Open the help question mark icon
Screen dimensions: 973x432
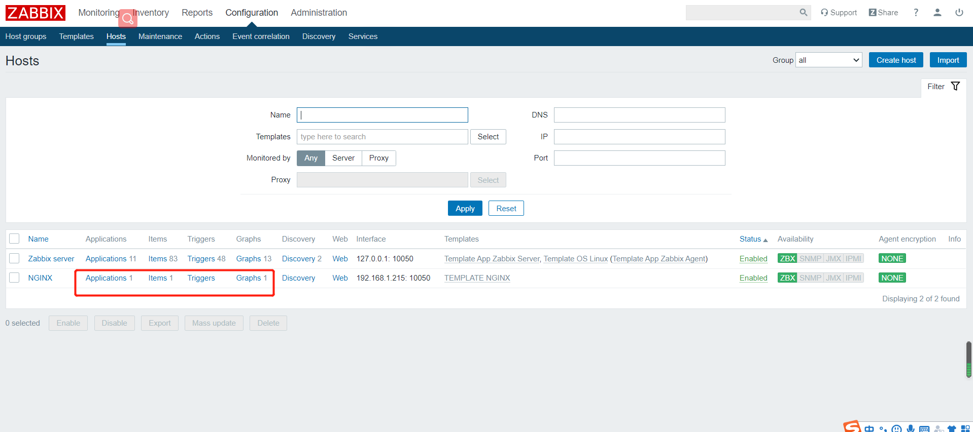tap(916, 13)
